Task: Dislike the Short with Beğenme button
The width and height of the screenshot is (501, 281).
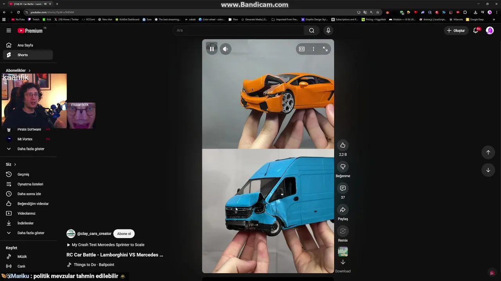Action: pyautogui.click(x=343, y=167)
